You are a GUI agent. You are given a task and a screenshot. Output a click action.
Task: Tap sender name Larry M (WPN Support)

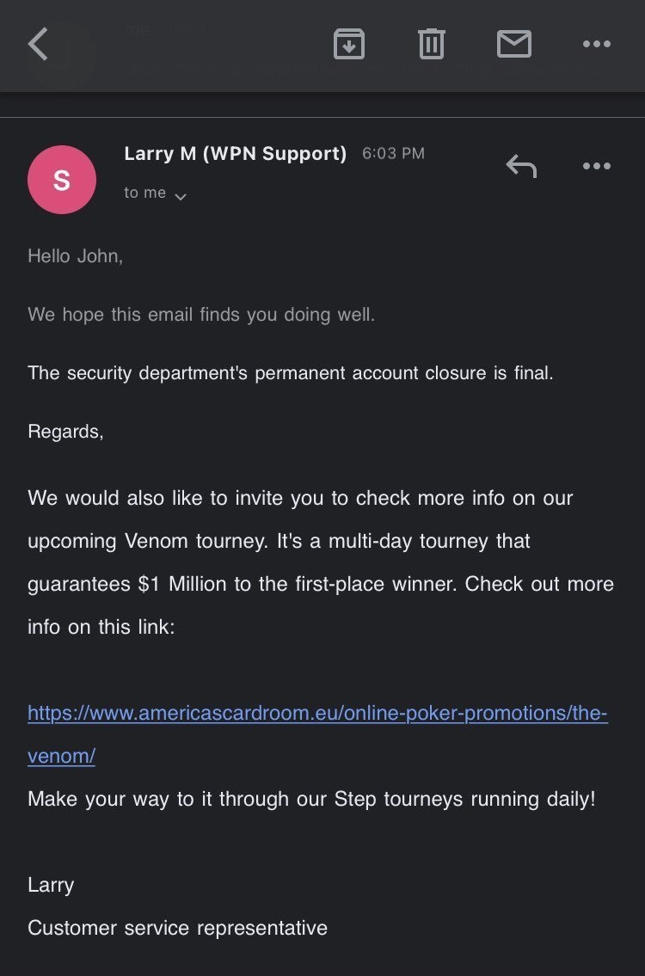click(235, 154)
